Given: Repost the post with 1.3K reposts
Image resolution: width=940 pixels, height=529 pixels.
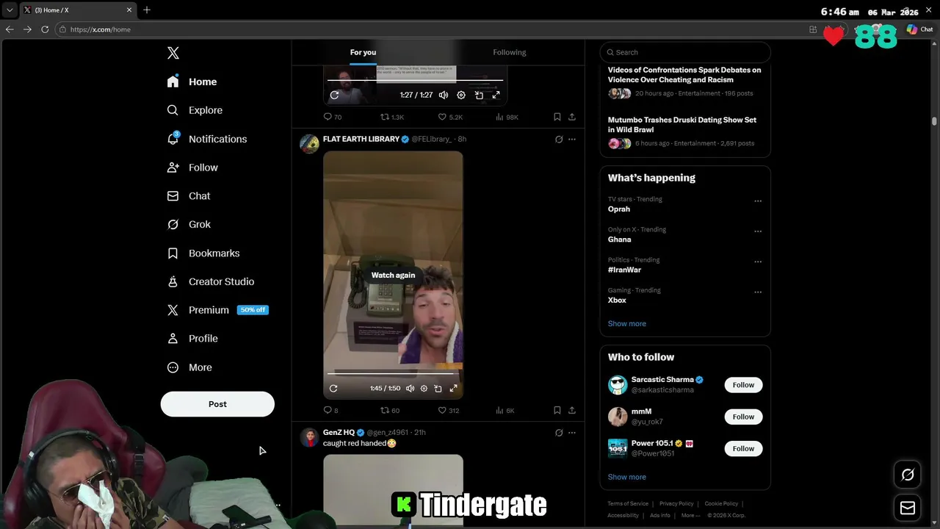Looking at the screenshot, I should 392,117.
